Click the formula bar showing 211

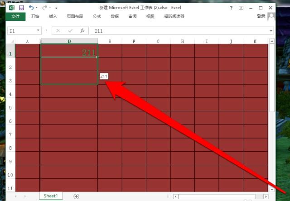coord(179,31)
